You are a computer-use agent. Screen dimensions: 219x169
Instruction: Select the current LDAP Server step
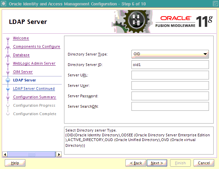24,80
